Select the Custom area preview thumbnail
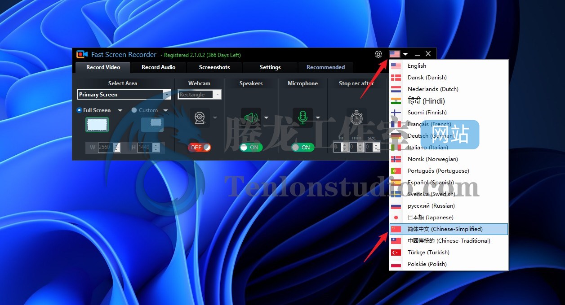565x305 pixels. pos(152,124)
